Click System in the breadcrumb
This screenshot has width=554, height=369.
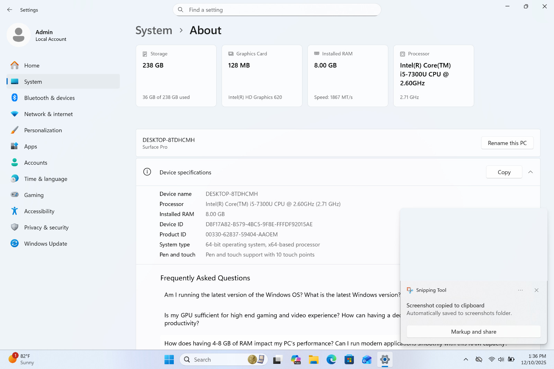coord(154,30)
